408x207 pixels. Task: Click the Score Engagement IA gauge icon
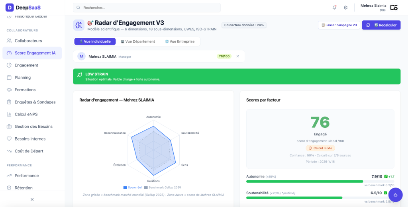(x=9, y=53)
